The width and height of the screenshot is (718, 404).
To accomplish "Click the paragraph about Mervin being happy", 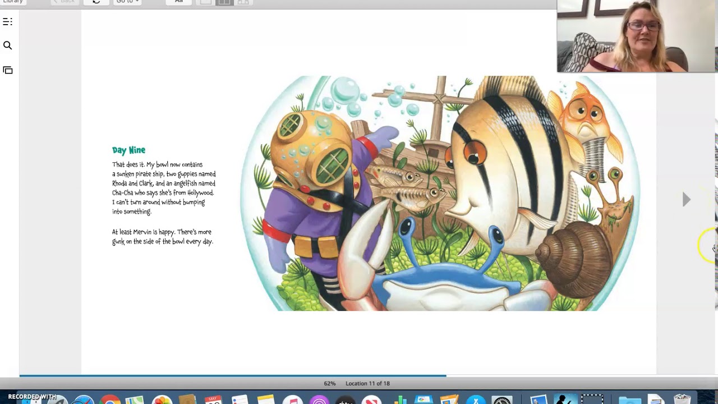I will pyautogui.click(x=163, y=237).
